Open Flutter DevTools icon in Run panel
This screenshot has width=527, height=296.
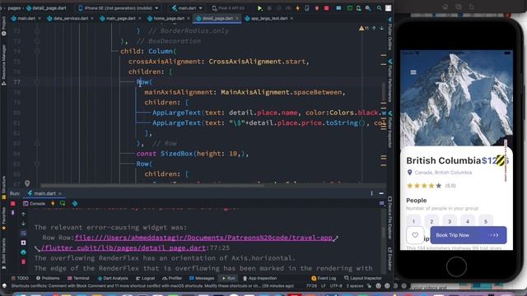point(75,203)
